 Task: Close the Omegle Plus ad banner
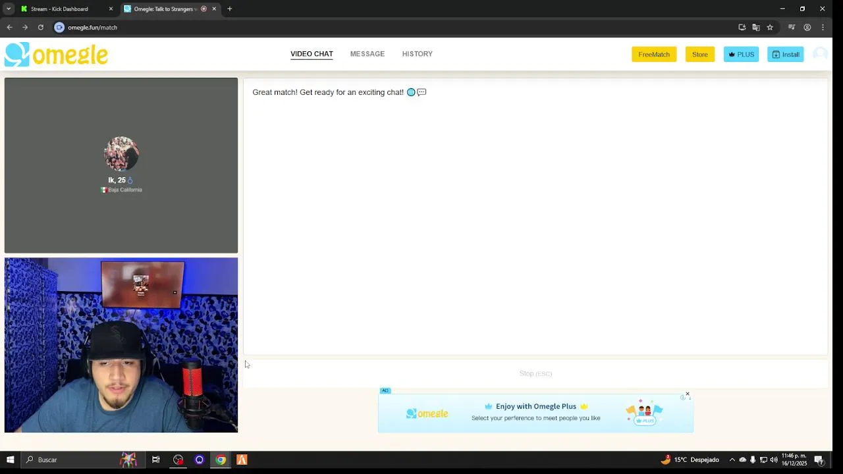pos(687,394)
